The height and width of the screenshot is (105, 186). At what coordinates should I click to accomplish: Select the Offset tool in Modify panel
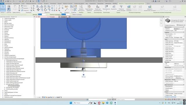(42, 6)
